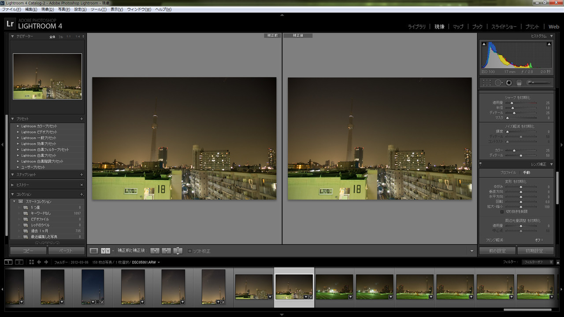Collapse the Smart Collections folder

[x=14, y=202]
